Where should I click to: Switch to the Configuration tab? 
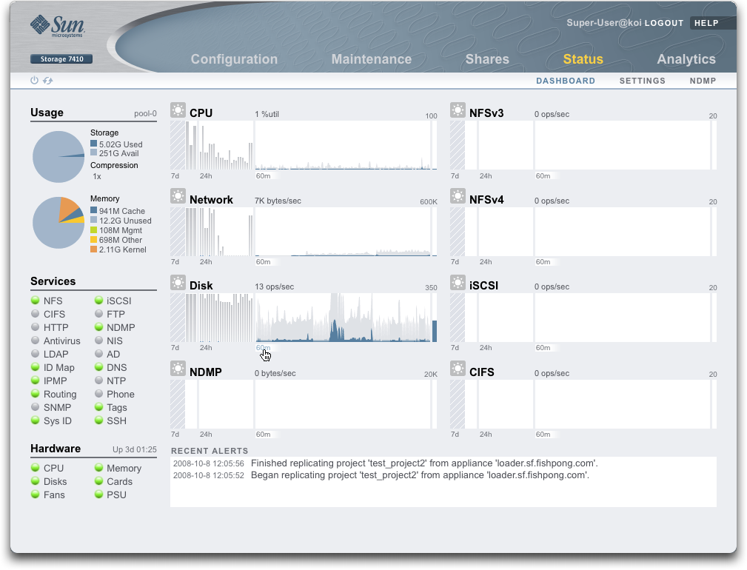tap(234, 59)
